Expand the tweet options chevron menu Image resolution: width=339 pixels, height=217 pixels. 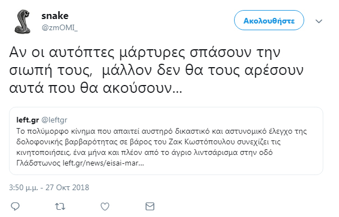click(x=319, y=21)
